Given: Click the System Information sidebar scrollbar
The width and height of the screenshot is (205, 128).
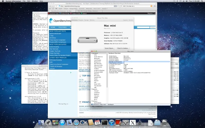Looking at the screenshot, I should [107, 70].
